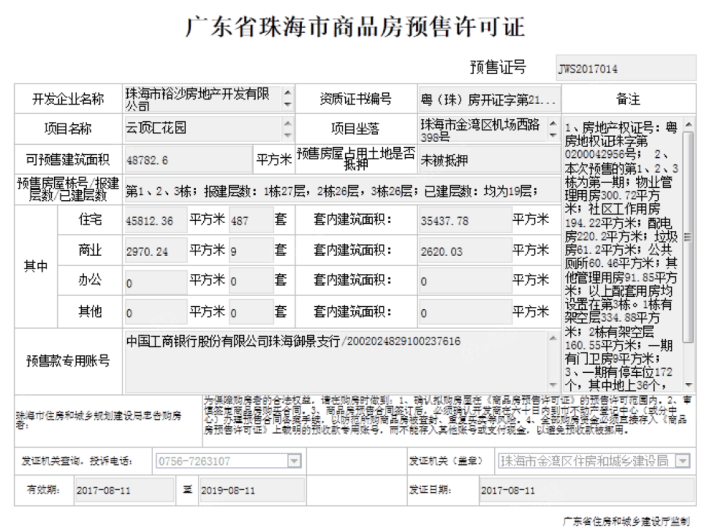Click residential inner area field 35437.78
Image resolution: width=707 pixels, height=530 pixels.
pos(465,221)
